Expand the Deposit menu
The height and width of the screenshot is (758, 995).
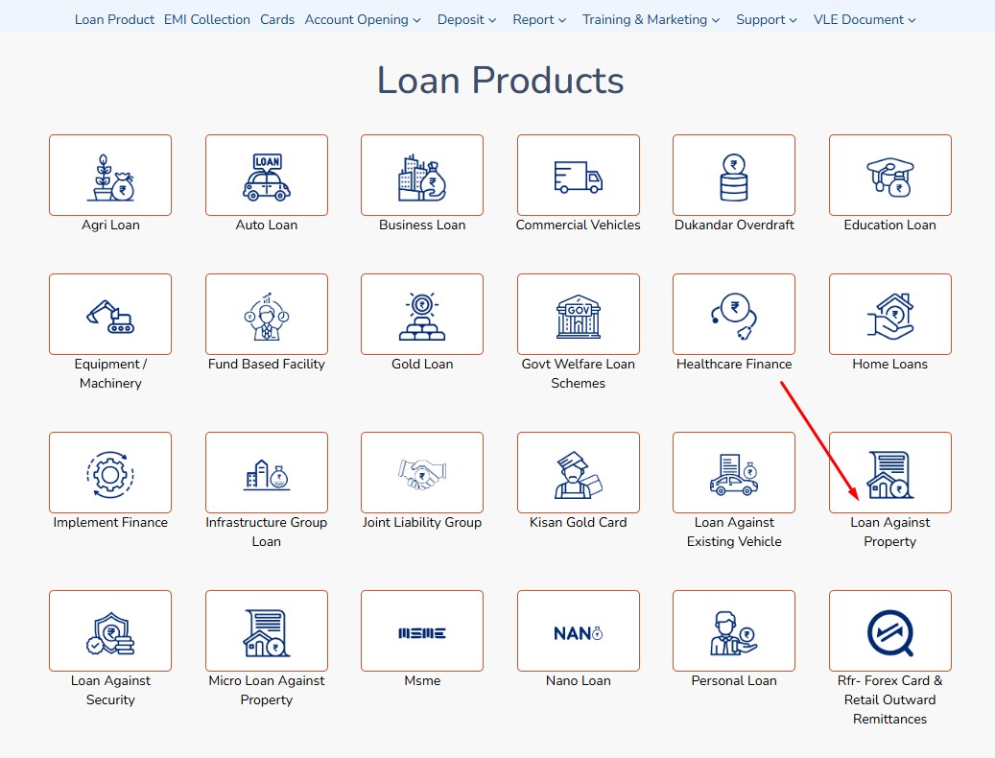pyautogui.click(x=466, y=19)
